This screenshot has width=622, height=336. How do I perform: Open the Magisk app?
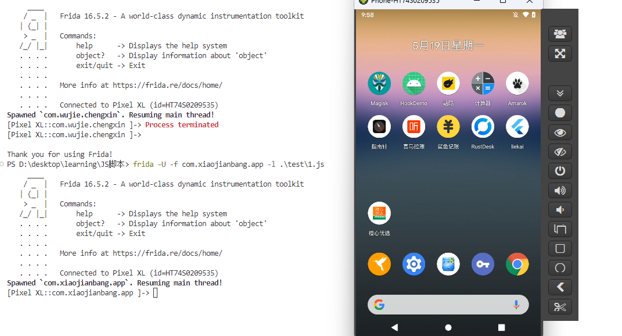[x=379, y=84]
